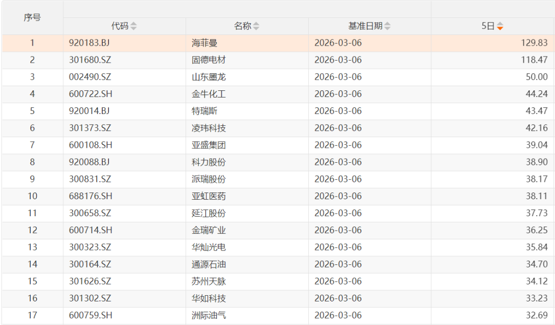Select row number 14 cell
The height and width of the screenshot is (325, 555).
tap(32, 264)
